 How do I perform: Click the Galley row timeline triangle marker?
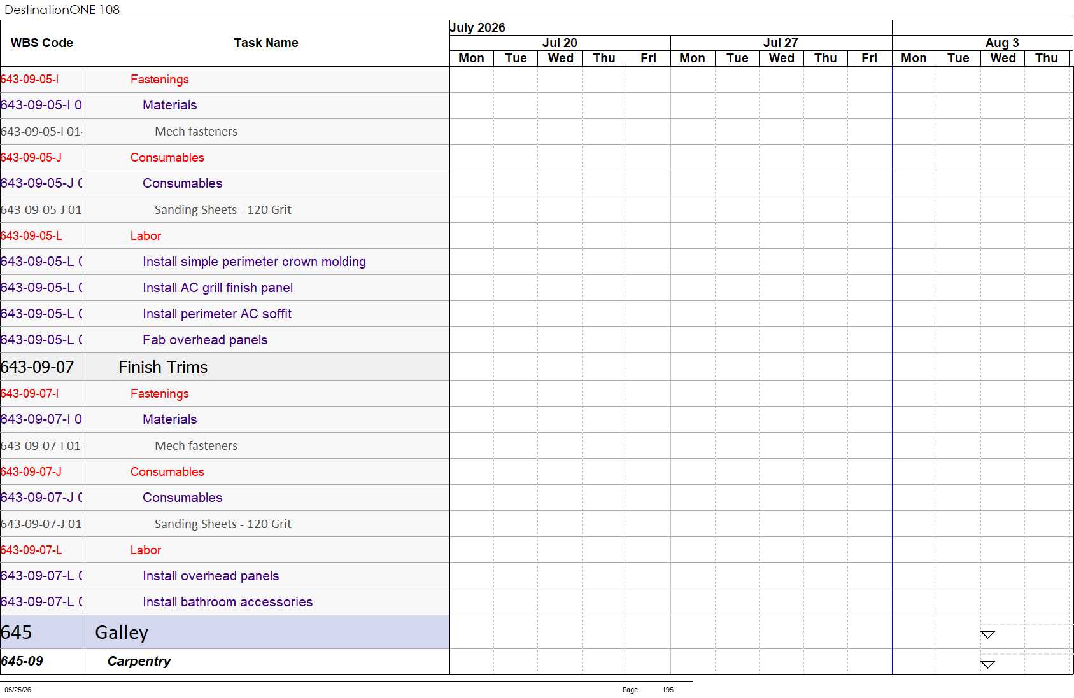987,634
